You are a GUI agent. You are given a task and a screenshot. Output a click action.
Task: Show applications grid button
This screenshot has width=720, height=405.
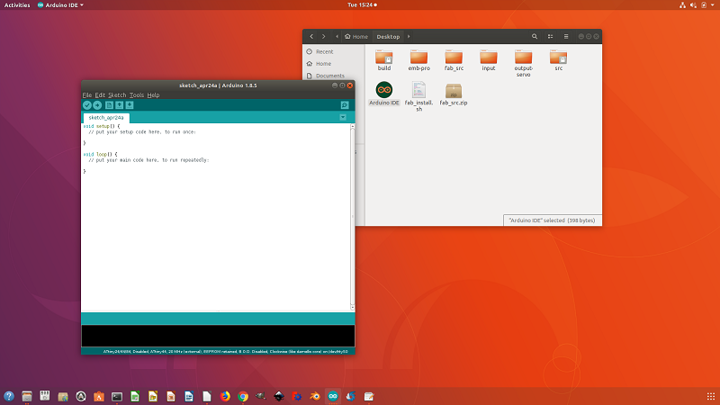[x=711, y=396]
